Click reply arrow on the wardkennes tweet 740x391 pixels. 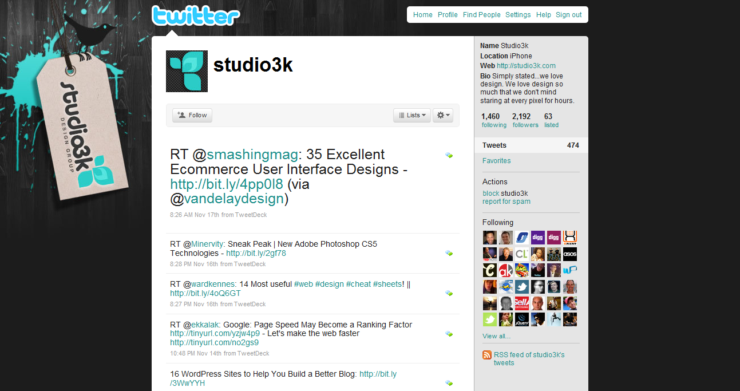[x=449, y=293]
